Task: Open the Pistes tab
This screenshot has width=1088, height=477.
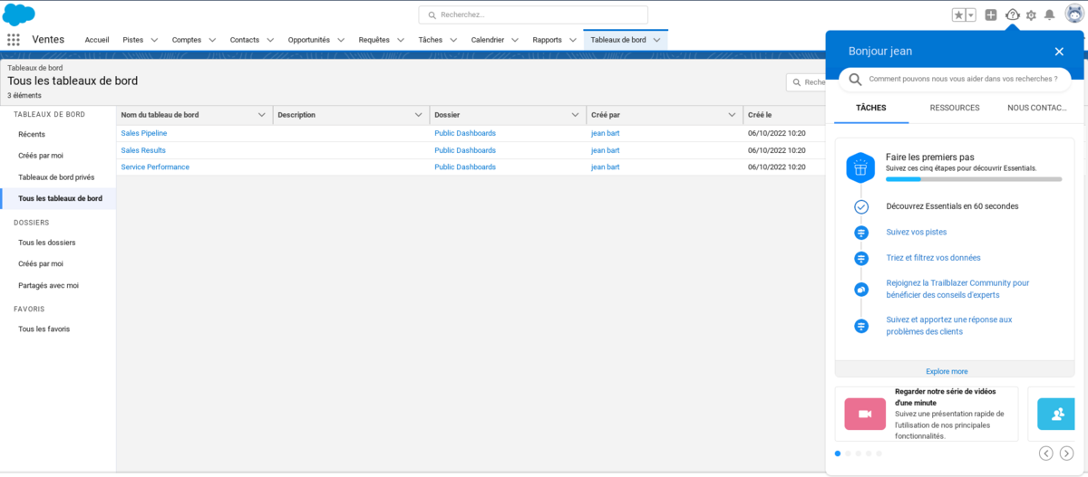Action: tap(132, 40)
